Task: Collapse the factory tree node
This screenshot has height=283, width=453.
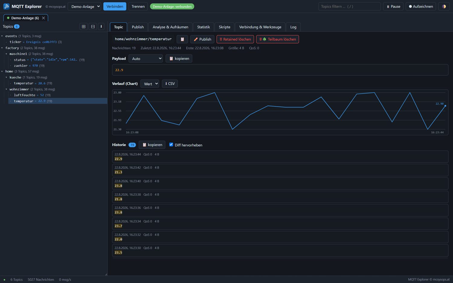Action: click(x=2, y=48)
